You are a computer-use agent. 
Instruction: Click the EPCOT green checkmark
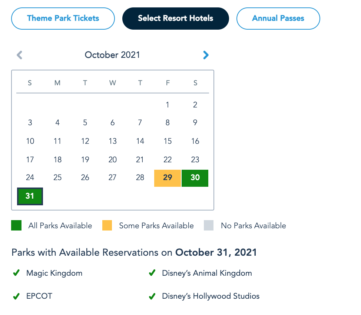click(x=16, y=296)
